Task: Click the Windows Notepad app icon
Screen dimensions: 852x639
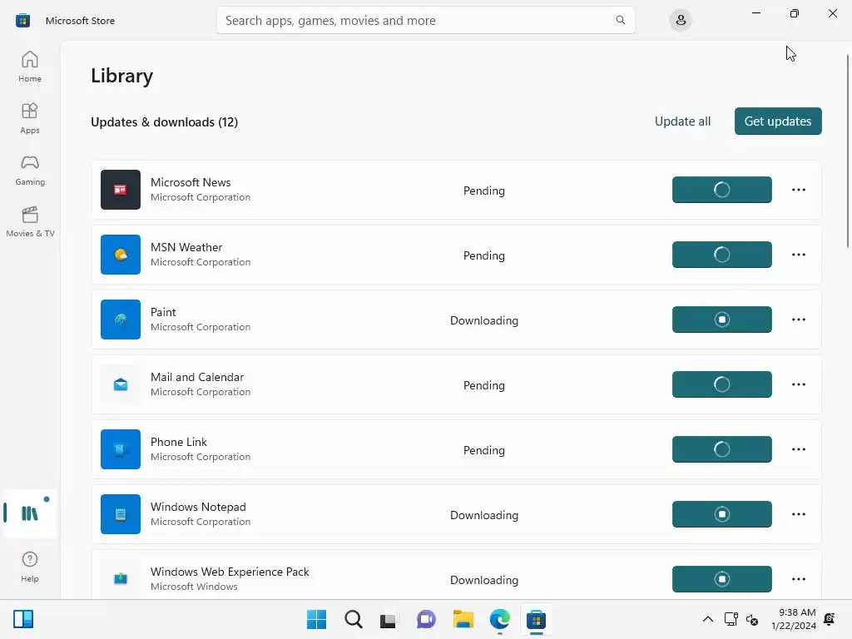Action: click(121, 514)
